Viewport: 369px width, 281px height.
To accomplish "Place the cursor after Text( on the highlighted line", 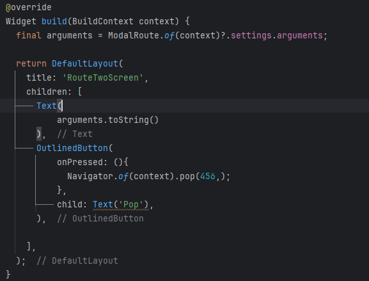I will tap(62, 106).
